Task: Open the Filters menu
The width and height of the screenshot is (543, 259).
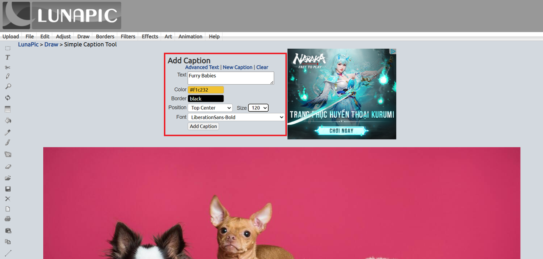Action: click(128, 36)
